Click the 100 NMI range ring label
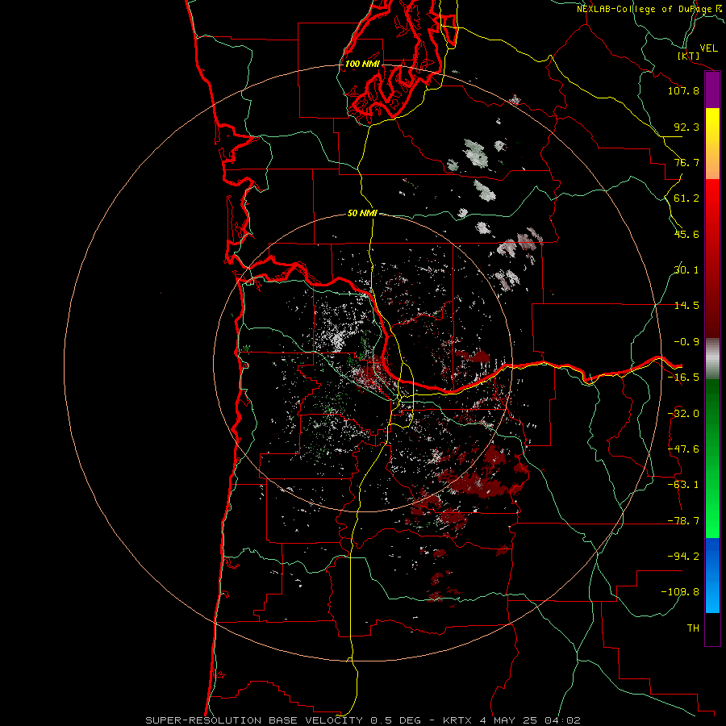 pyautogui.click(x=362, y=64)
